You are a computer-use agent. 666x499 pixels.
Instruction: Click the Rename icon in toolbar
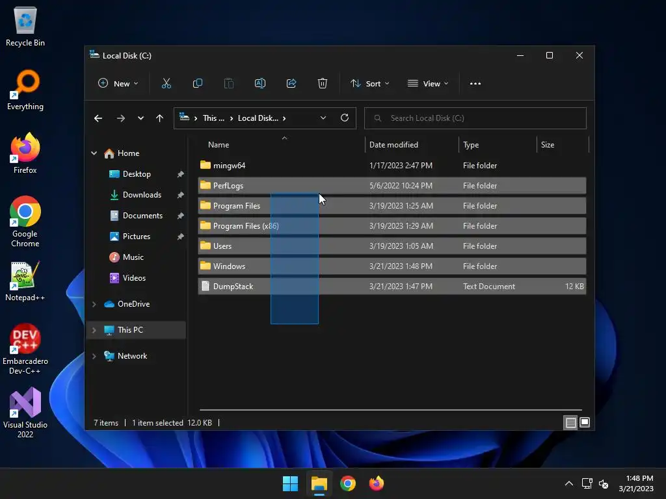260,84
